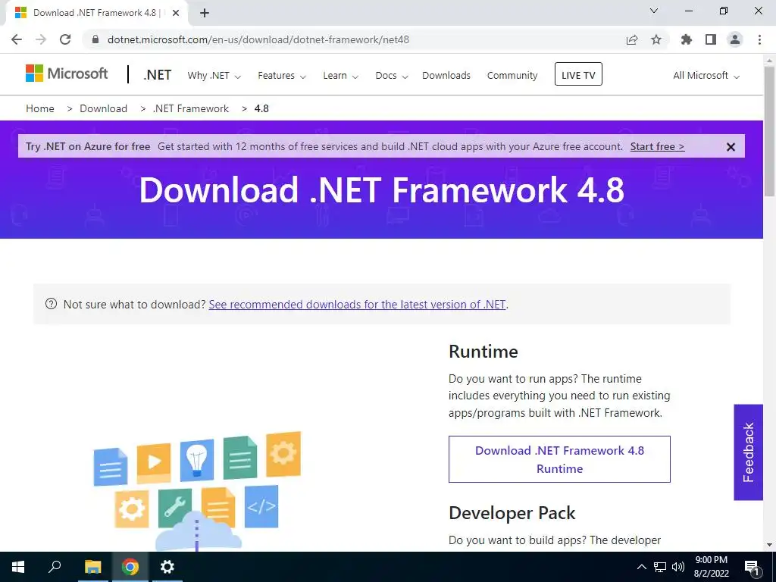Expand the Features dropdown menu
Image resolution: width=776 pixels, height=582 pixels.
pos(282,76)
